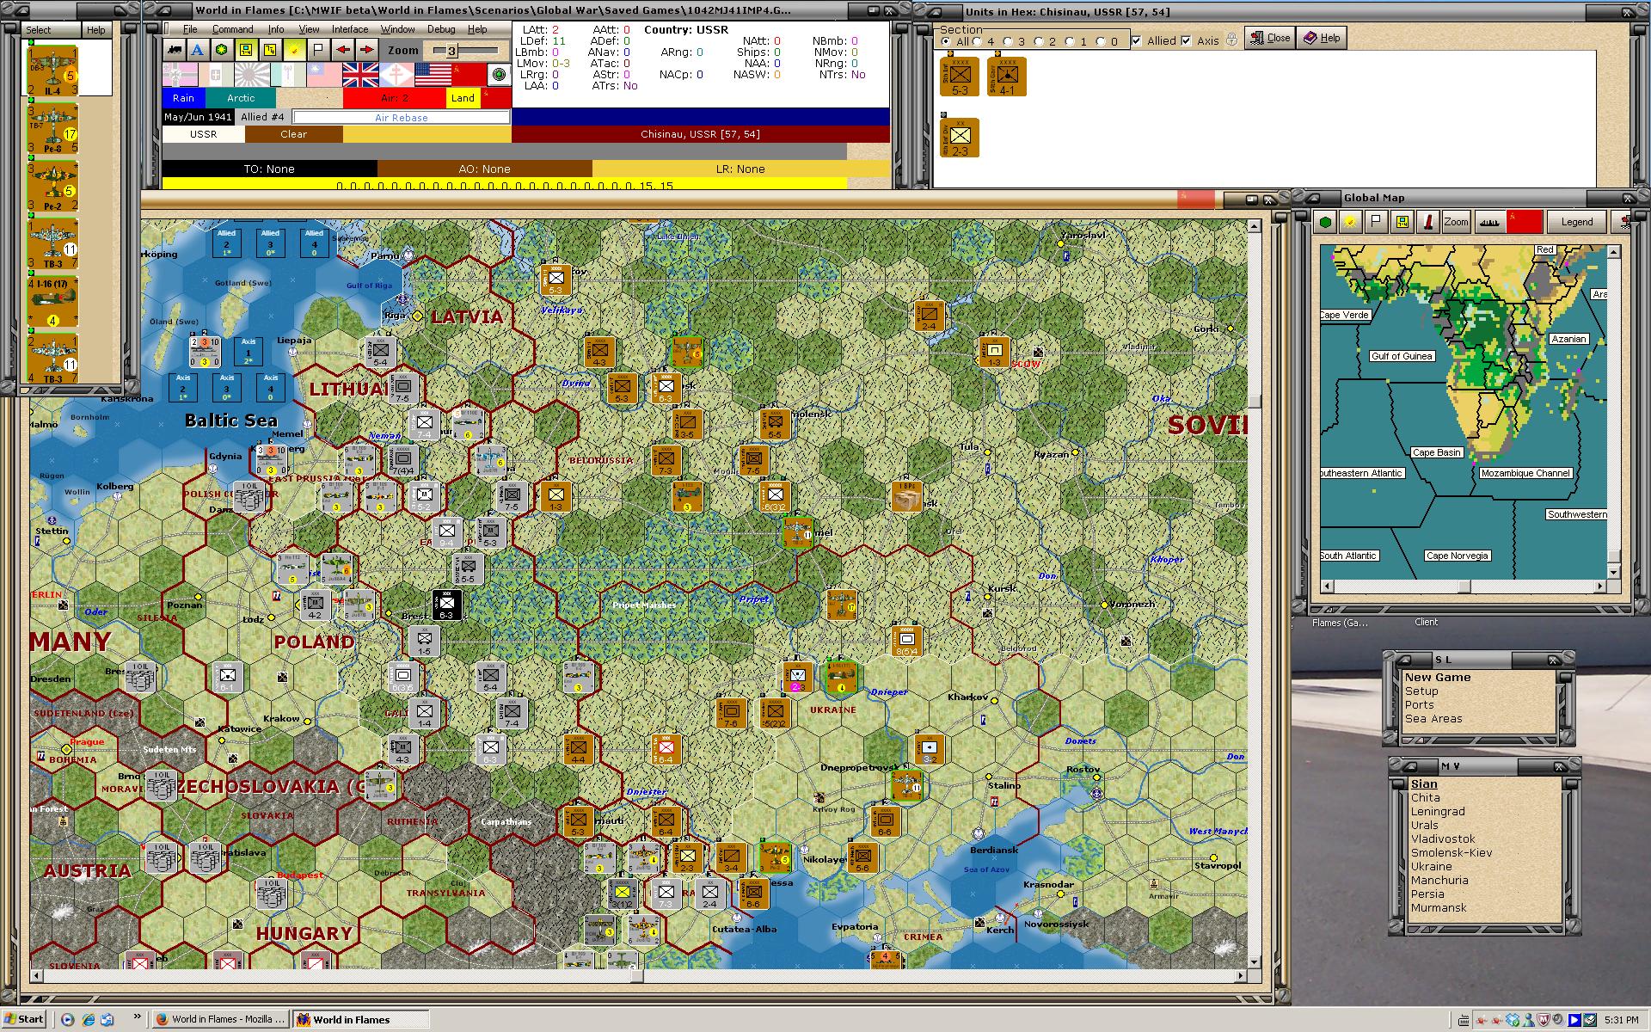Click the yellow sun toolbar icon in main toolbar
The height and width of the screenshot is (1032, 1651).
pyautogui.click(x=295, y=50)
